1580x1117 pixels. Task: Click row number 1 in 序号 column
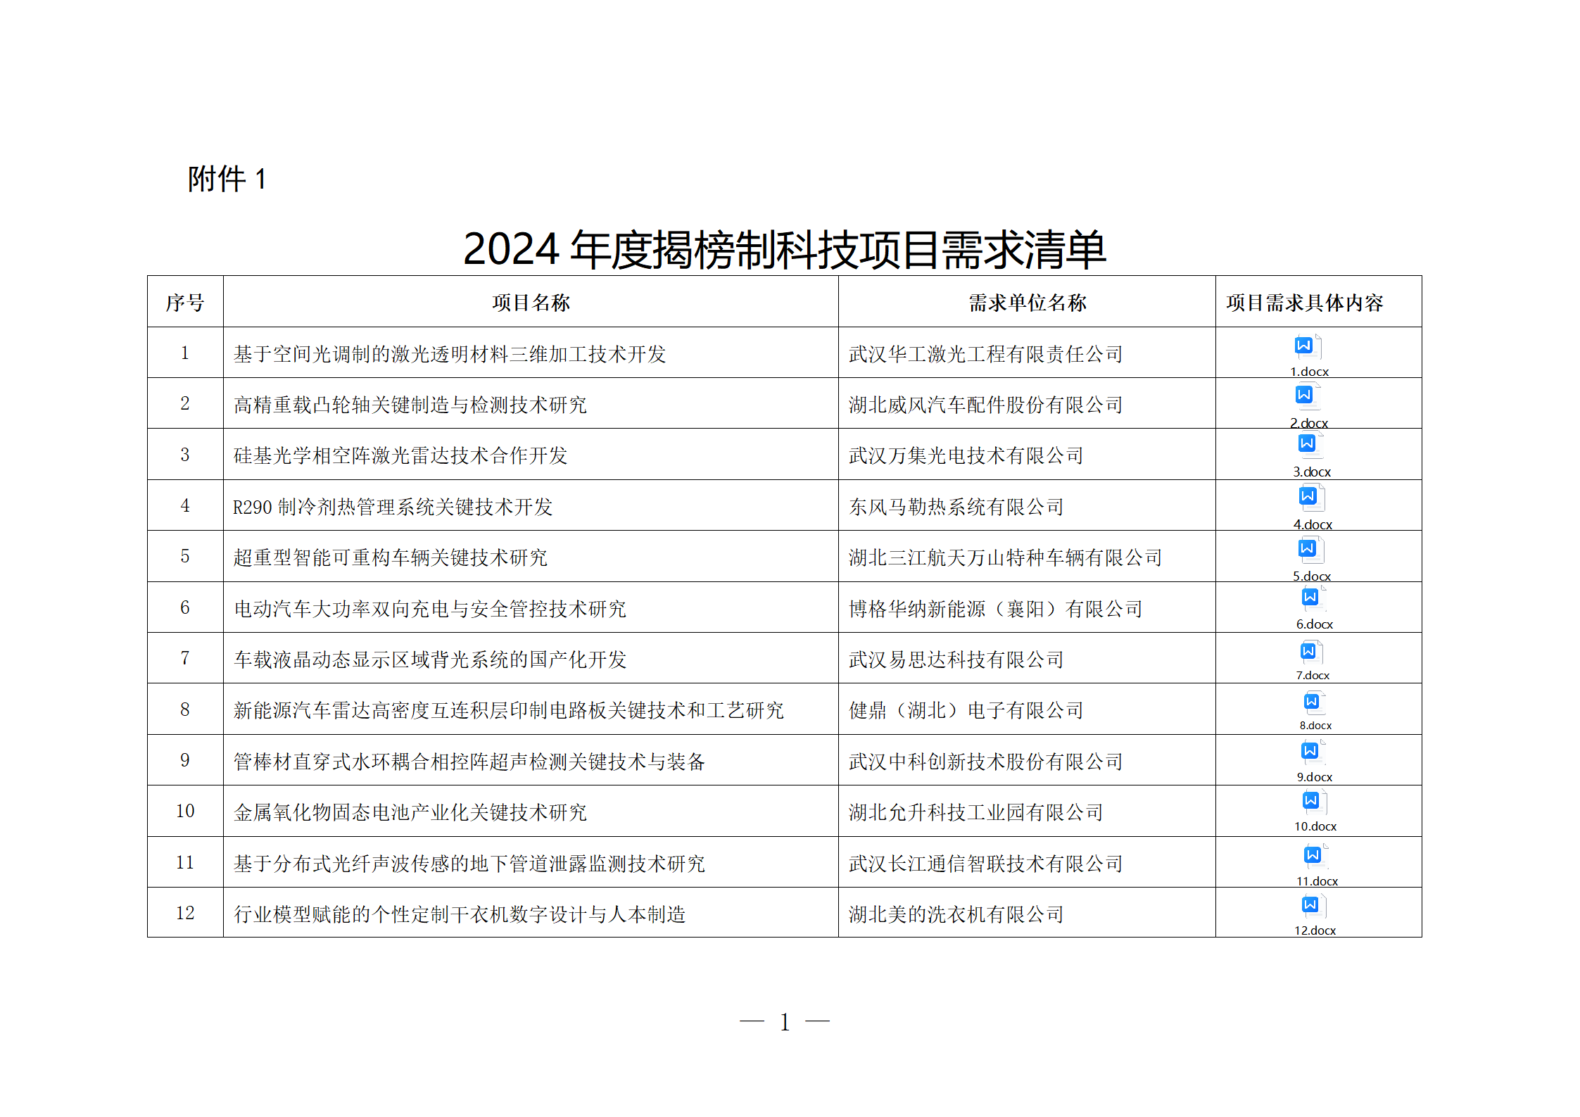[185, 353]
